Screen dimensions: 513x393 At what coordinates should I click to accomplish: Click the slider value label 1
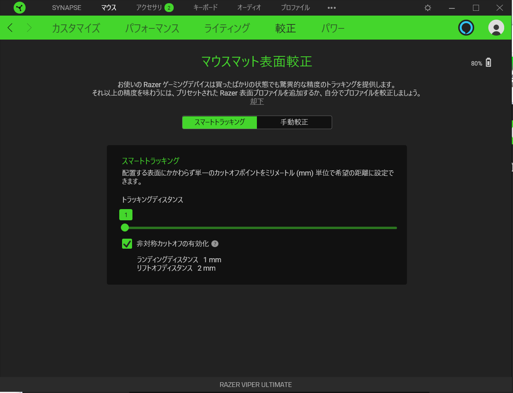point(126,215)
